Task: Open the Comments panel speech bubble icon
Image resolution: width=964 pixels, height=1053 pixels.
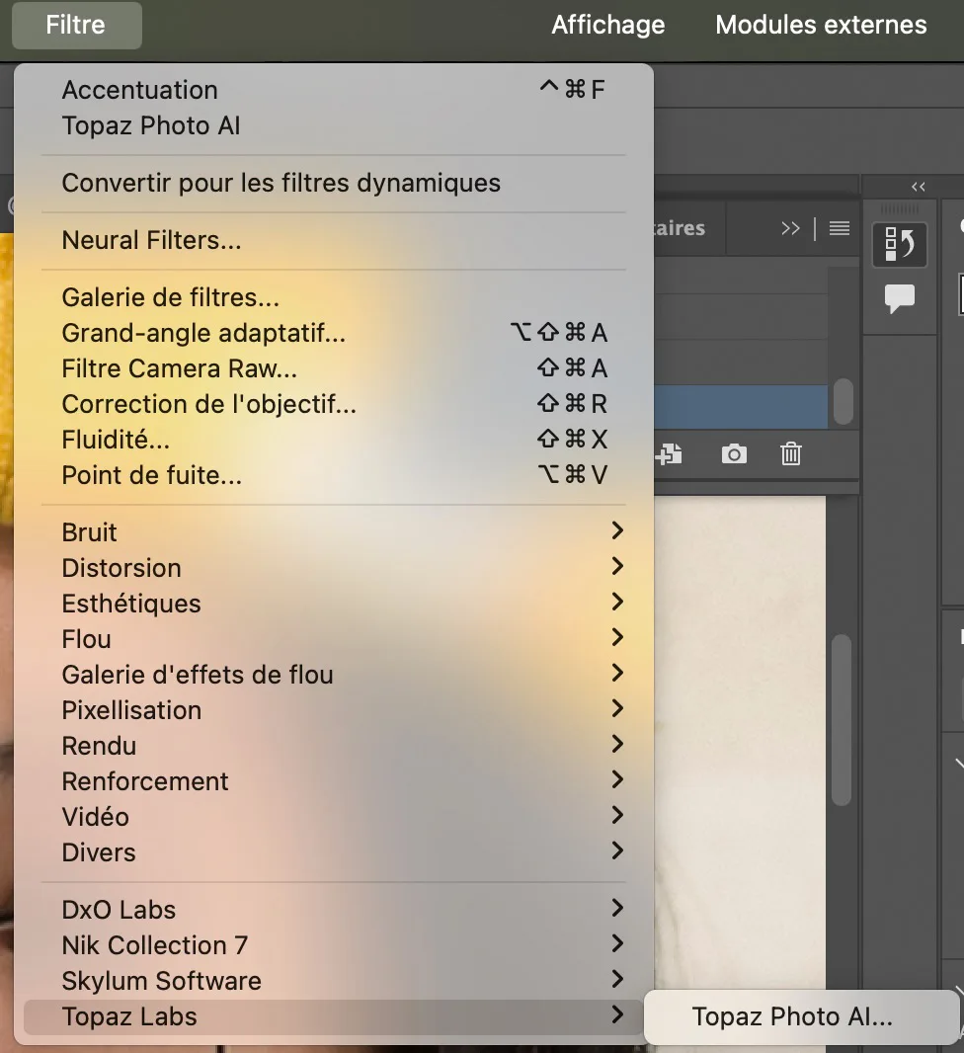Action: 899,298
